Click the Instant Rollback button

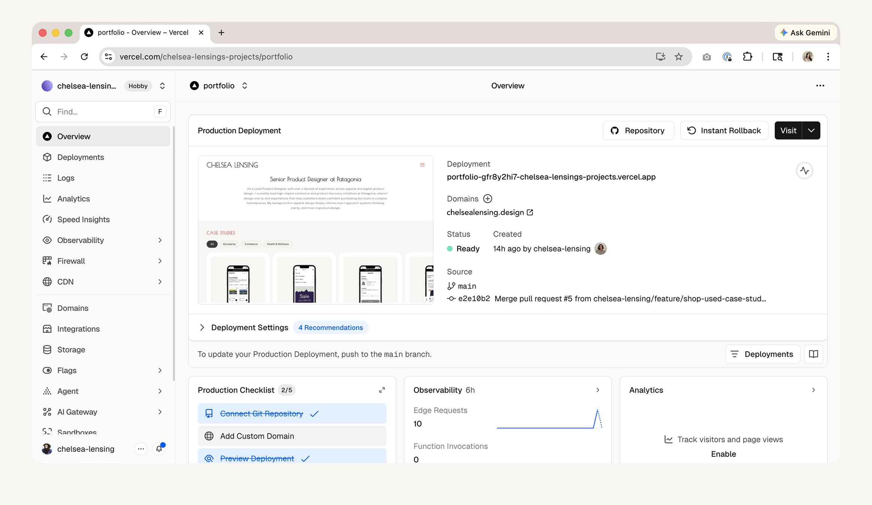724,131
